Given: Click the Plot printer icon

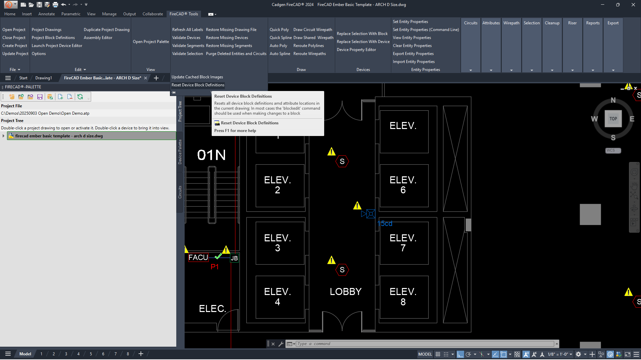Looking at the screenshot, I should coord(55,5).
